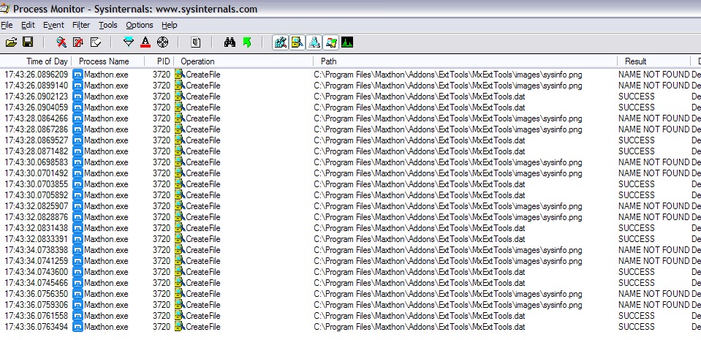Toggle Show File System Activity button
The height and width of the screenshot is (340, 701).
(298, 42)
